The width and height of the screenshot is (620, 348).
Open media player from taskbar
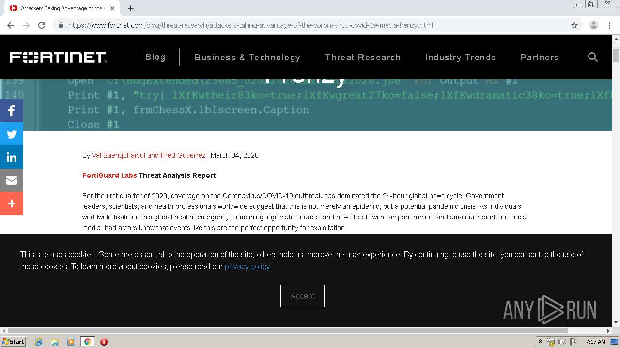71,342
